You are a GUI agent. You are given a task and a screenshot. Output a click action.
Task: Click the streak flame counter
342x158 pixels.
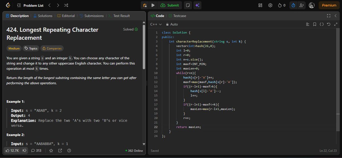coord(282,5)
